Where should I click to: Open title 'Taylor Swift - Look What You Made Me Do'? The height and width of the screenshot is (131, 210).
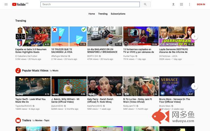pos(31,101)
